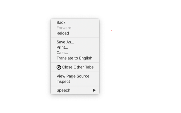Expand the Speech submenu arrow
Screen dimensions: 181x113
pyautogui.click(x=94, y=90)
